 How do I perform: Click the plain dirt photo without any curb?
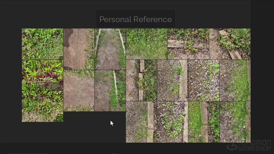pyautogui.click(x=79, y=91)
